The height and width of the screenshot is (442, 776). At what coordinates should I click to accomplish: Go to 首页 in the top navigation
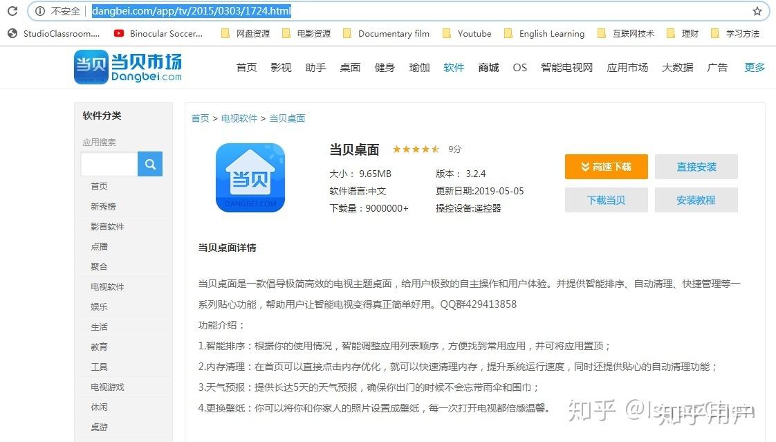(x=246, y=67)
